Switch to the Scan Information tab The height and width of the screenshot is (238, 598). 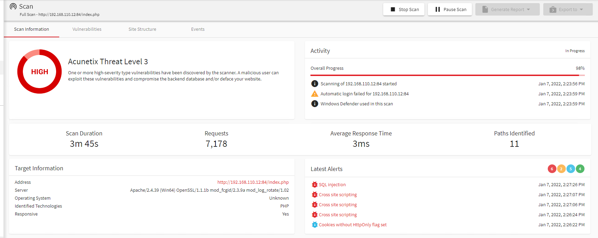[x=32, y=29]
